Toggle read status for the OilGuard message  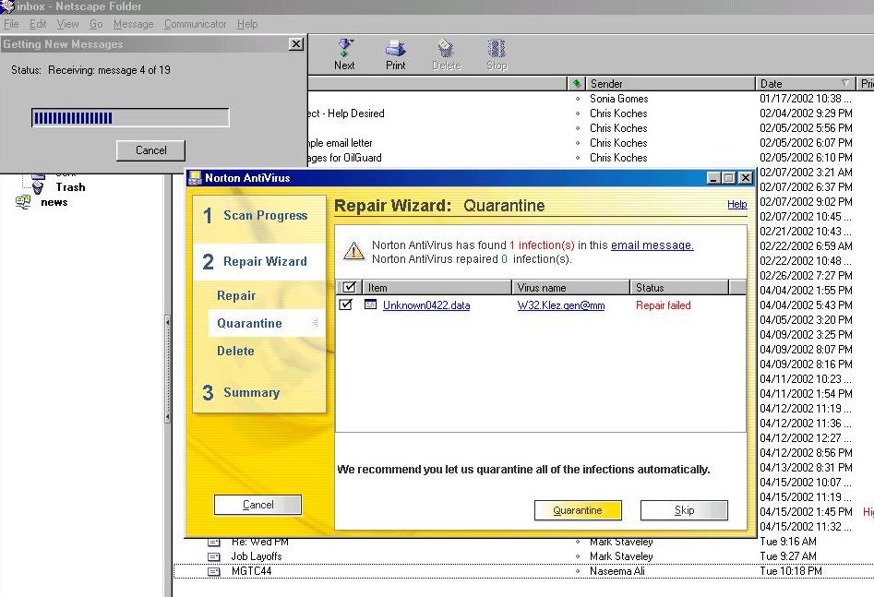tap(578, 158)
